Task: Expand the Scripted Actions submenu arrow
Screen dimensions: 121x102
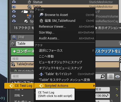Action: [94, 86]
